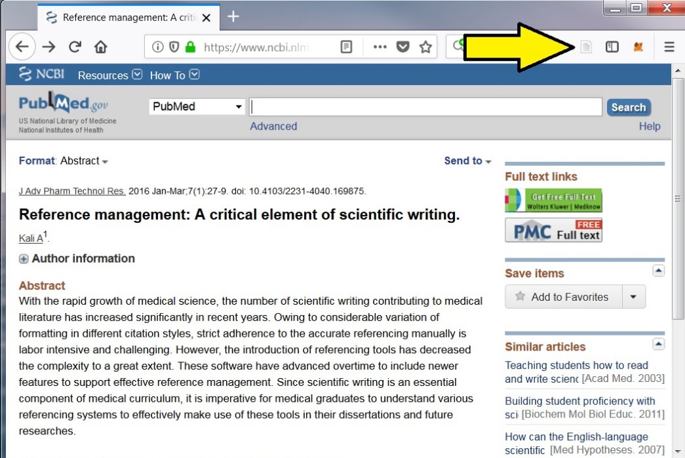Click the Search button
This screenshot has width=685, height=458.
pos(628,106)
